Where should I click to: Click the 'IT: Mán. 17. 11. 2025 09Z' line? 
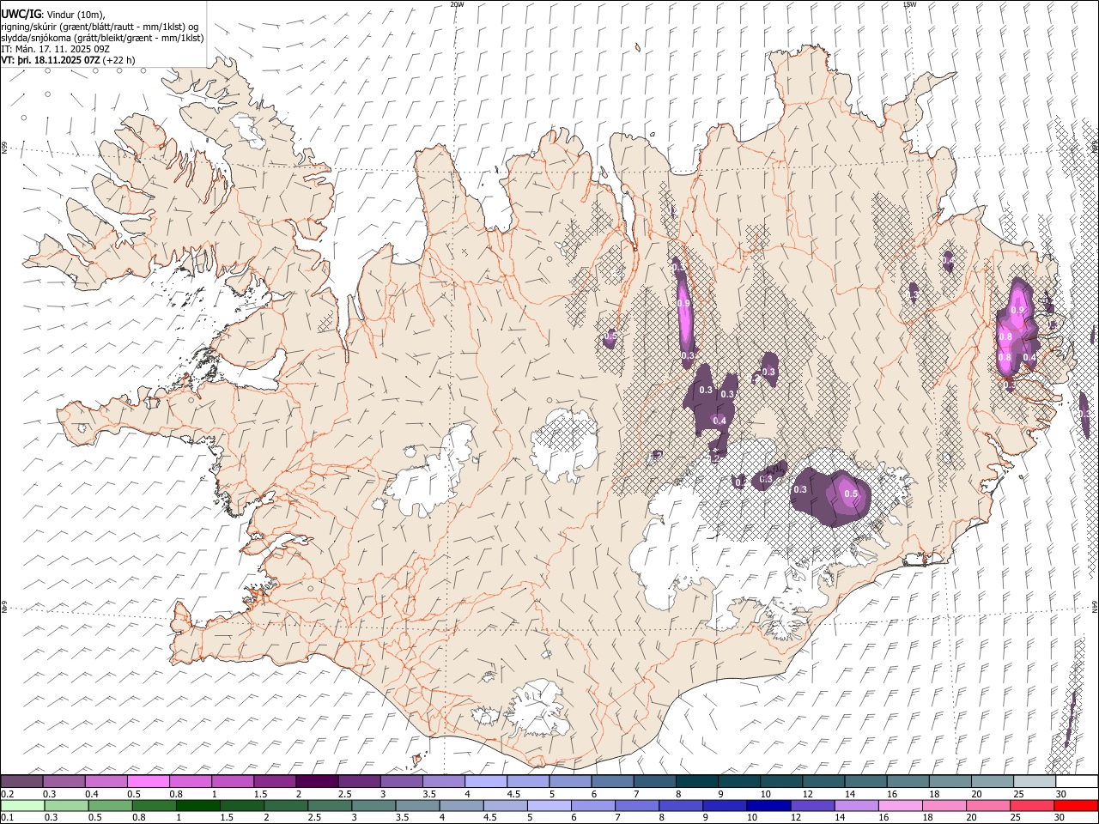tap(55, 49)
